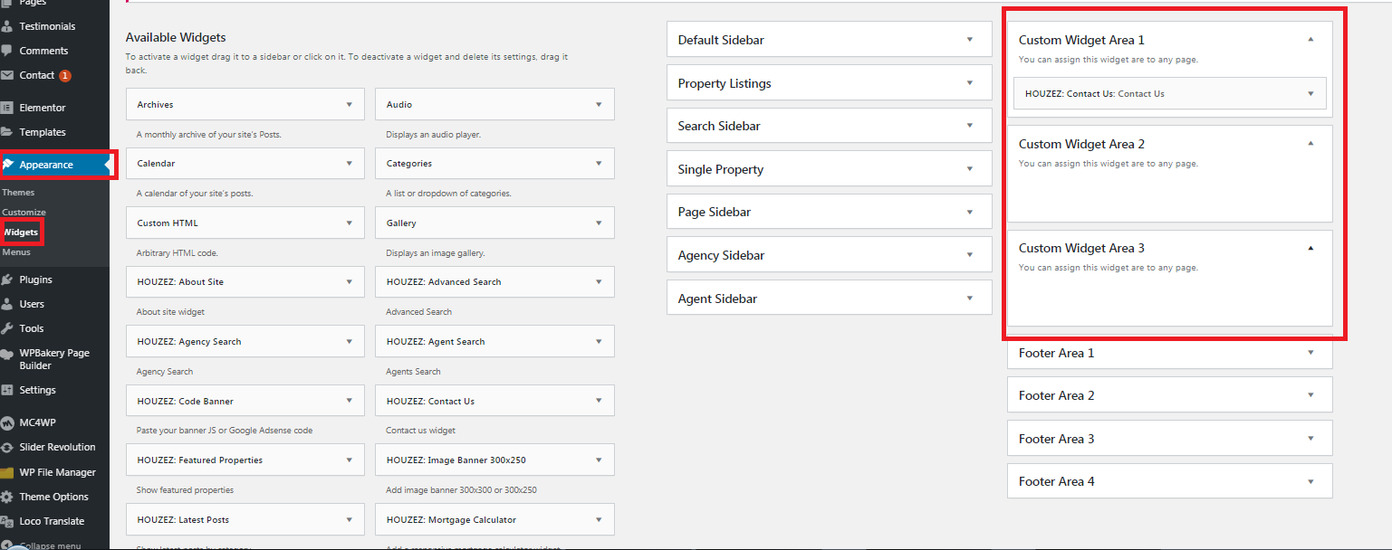1392x550 pixels.
Task: Click the Contact envelope icon in sidebar
Action: [8, 75]
